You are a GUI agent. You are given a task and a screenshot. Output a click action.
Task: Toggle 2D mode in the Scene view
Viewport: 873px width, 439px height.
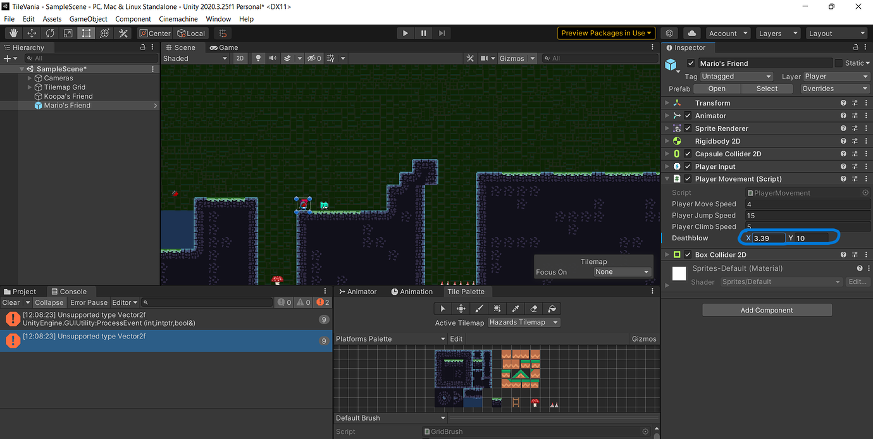[240, 58]
